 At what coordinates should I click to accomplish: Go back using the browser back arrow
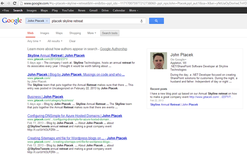[x=2, y=3]
